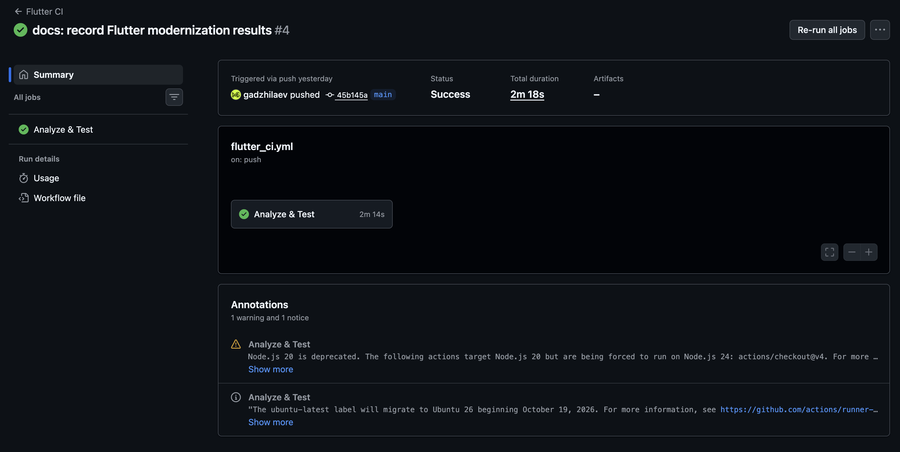The width and height of the screenshot is (900, 452).
Task: Click the Workflow file code icon
Action: 23,198
